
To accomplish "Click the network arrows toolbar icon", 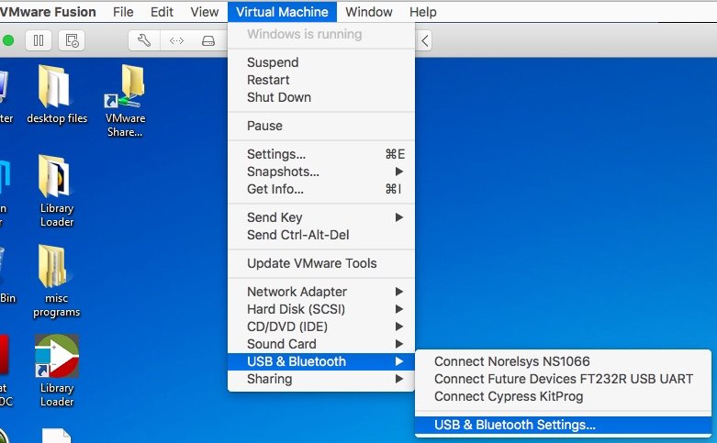I will click(x=176, y=40).
